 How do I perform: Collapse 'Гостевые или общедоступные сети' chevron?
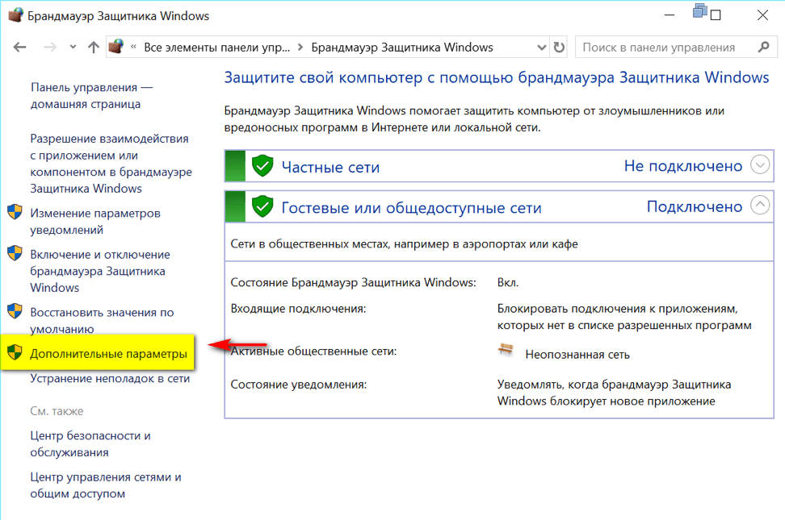760,205
